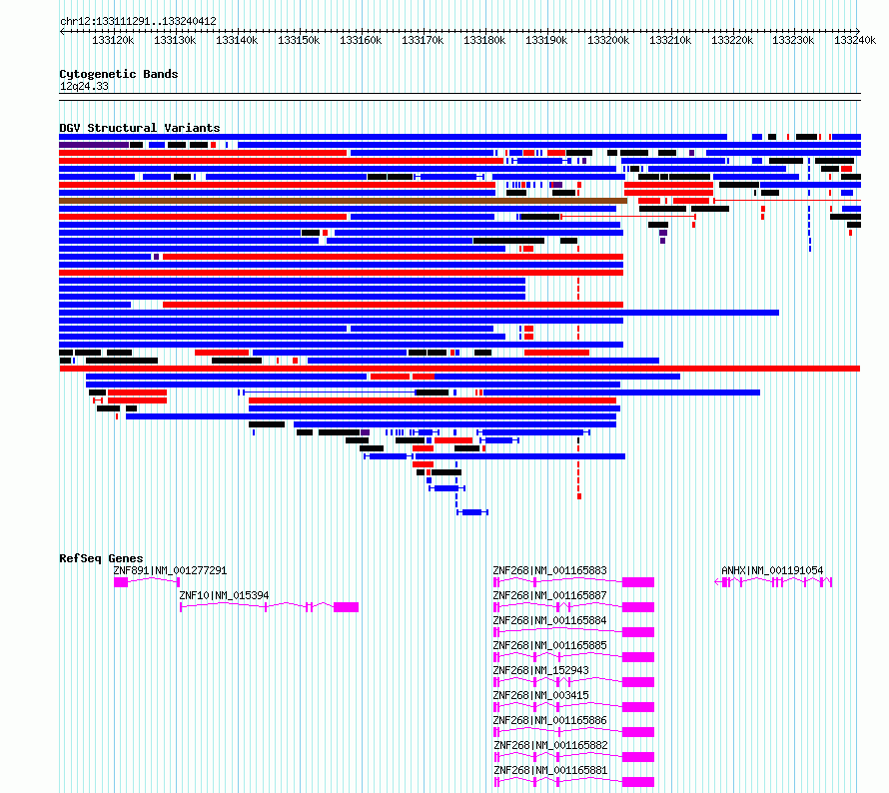Viewport: 889px width, 793px height.
Task: Click the 133220k ruler tick label
Action: click(x=732, y=40)
